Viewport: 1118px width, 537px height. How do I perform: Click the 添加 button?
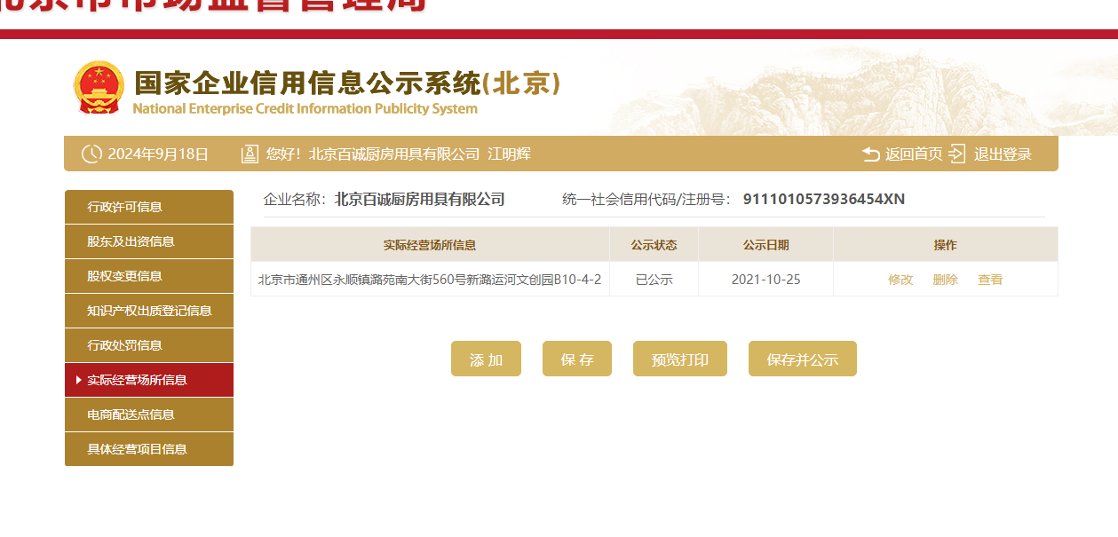point(486,359)
